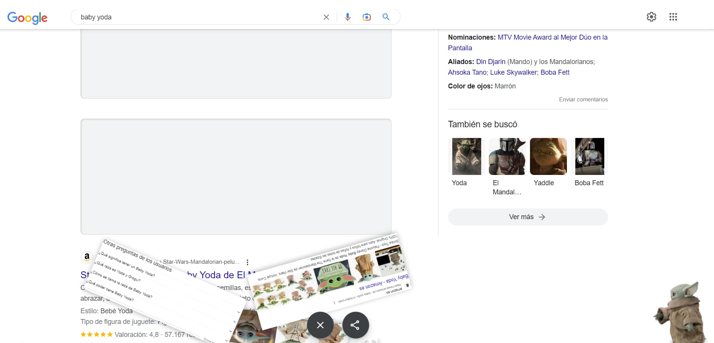Viewport: 714px width, 343px height.
Task: Open the Google apps grid
Action: tap(673, 17)
